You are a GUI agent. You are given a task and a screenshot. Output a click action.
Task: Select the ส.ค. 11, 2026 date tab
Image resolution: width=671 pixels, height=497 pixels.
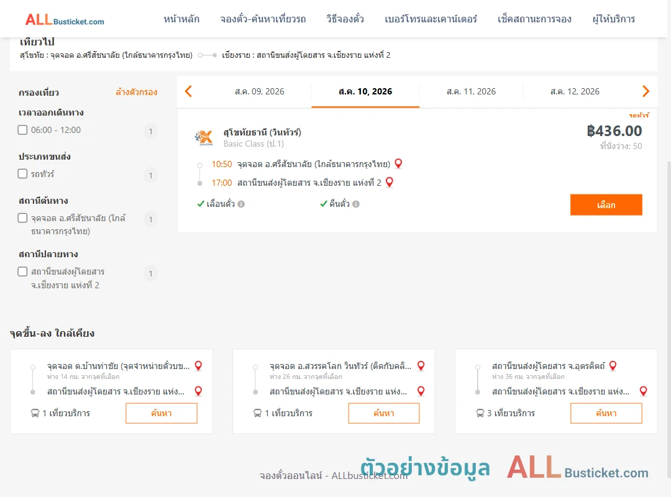(x=471, y=91)
